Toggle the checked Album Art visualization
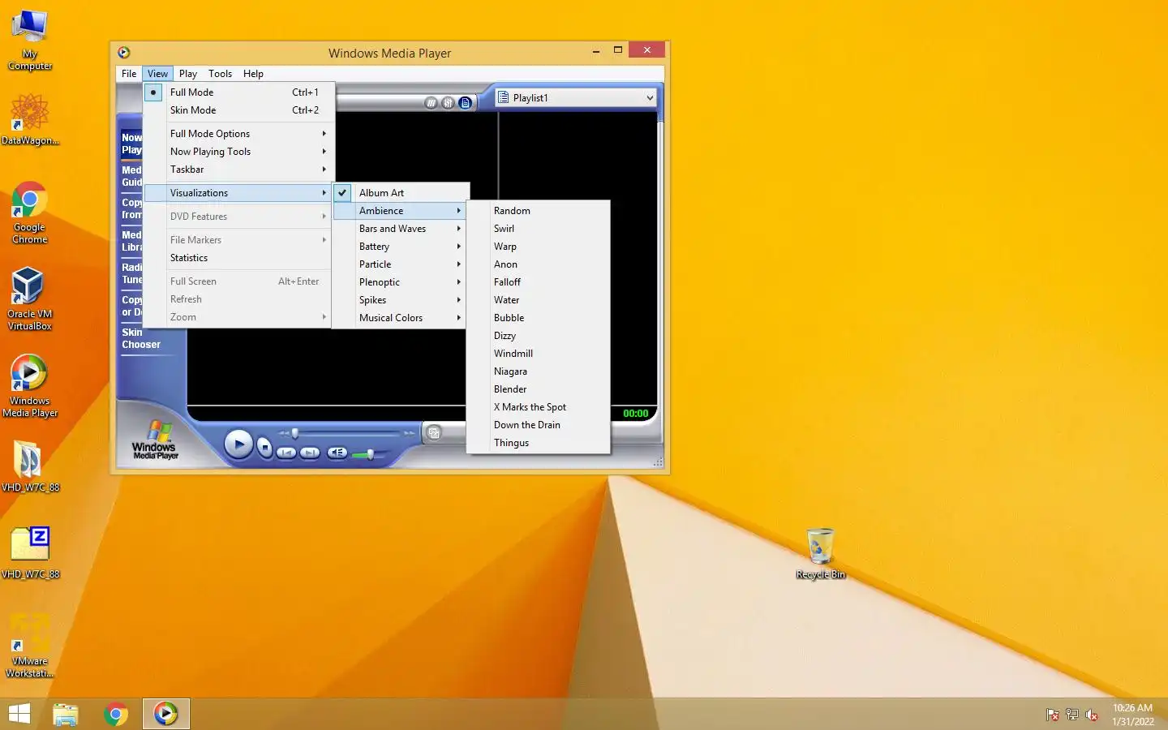The image size is (1168, 730). 401,193
